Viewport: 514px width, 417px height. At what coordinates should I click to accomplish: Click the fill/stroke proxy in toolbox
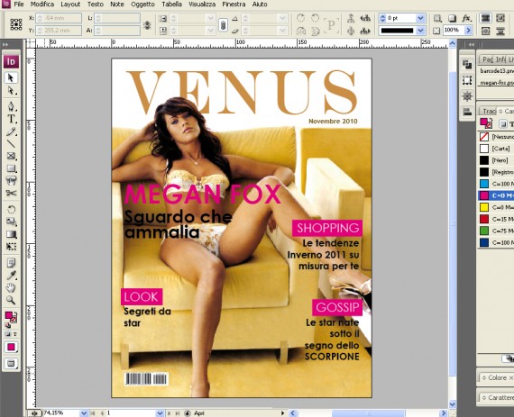point(10,317)
